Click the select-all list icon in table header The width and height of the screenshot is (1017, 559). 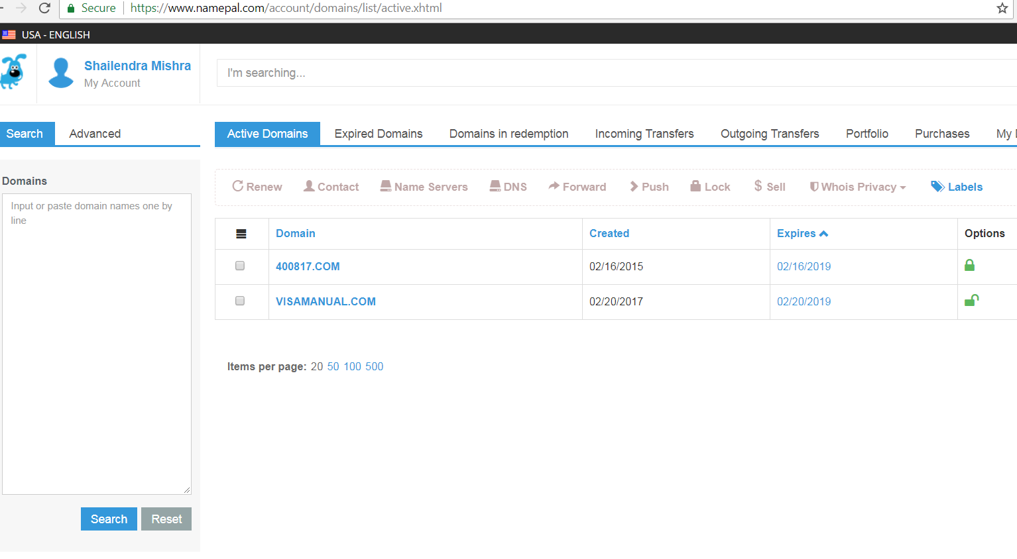coord(241,234)
